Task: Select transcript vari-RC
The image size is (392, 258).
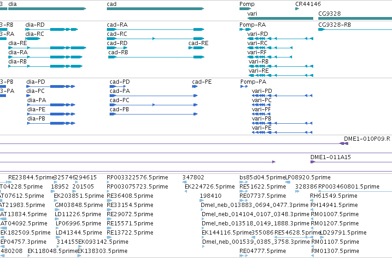Action: tap(270, 48)
